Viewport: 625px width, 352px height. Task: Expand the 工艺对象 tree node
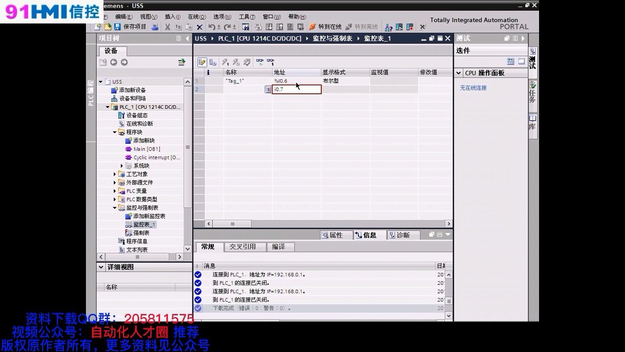[114, 173]
